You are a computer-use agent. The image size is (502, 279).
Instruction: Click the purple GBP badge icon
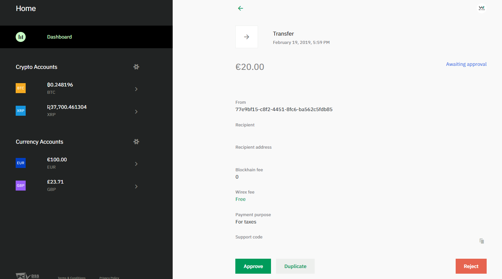click(x=21, y=186)
